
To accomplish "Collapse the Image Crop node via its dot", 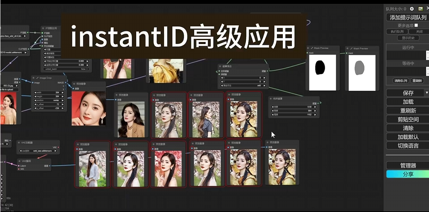I will tap(34, 78).
